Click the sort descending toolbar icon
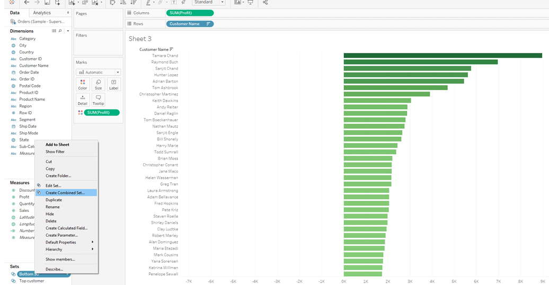 pos(133,2)
